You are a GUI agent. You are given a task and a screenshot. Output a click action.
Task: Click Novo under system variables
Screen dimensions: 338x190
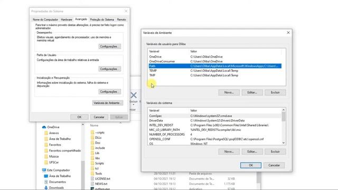click(229, 151)
